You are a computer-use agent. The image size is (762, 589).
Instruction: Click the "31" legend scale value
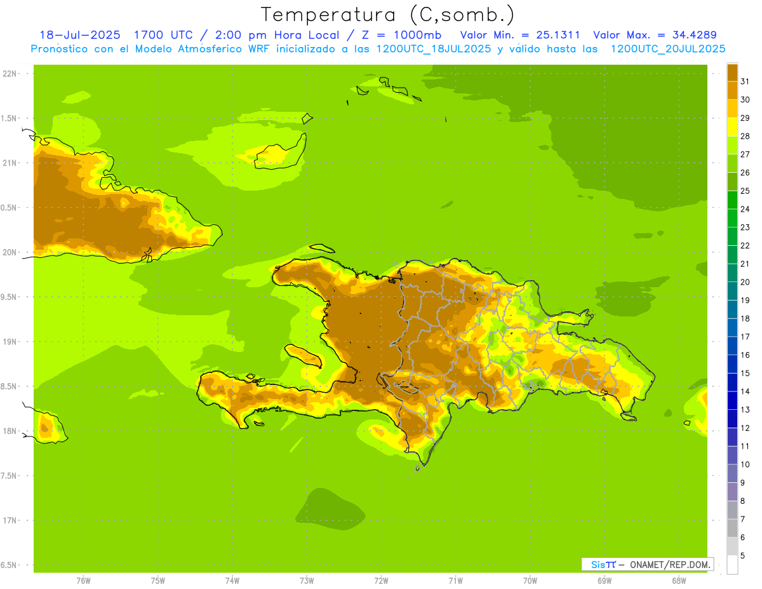pyautogui.click(x=745, y=81)
